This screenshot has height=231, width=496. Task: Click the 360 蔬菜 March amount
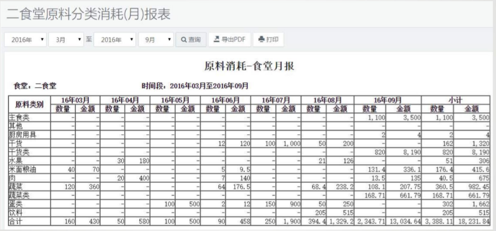[x=94, y=187]
